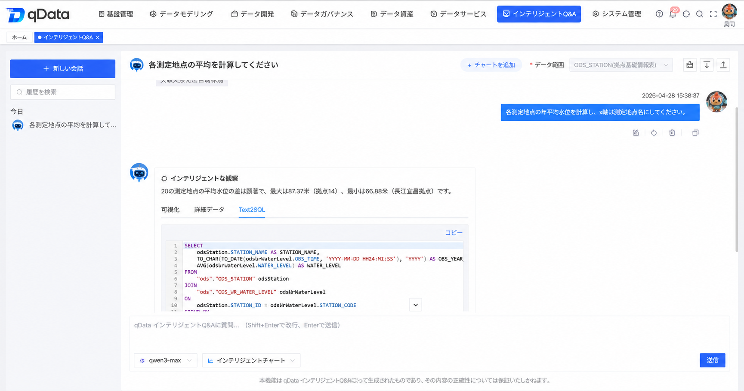Click the 20の測定地点 observation summary text

click(x=308, y=191)
